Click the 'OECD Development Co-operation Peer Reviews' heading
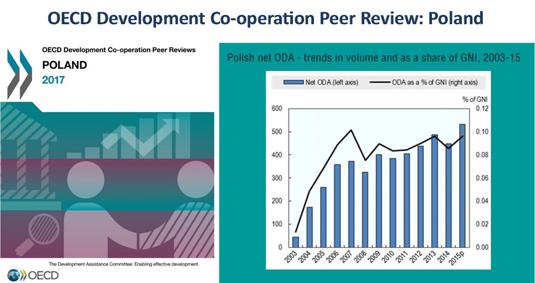The image size is (535, 283). [x=119, y=50]
